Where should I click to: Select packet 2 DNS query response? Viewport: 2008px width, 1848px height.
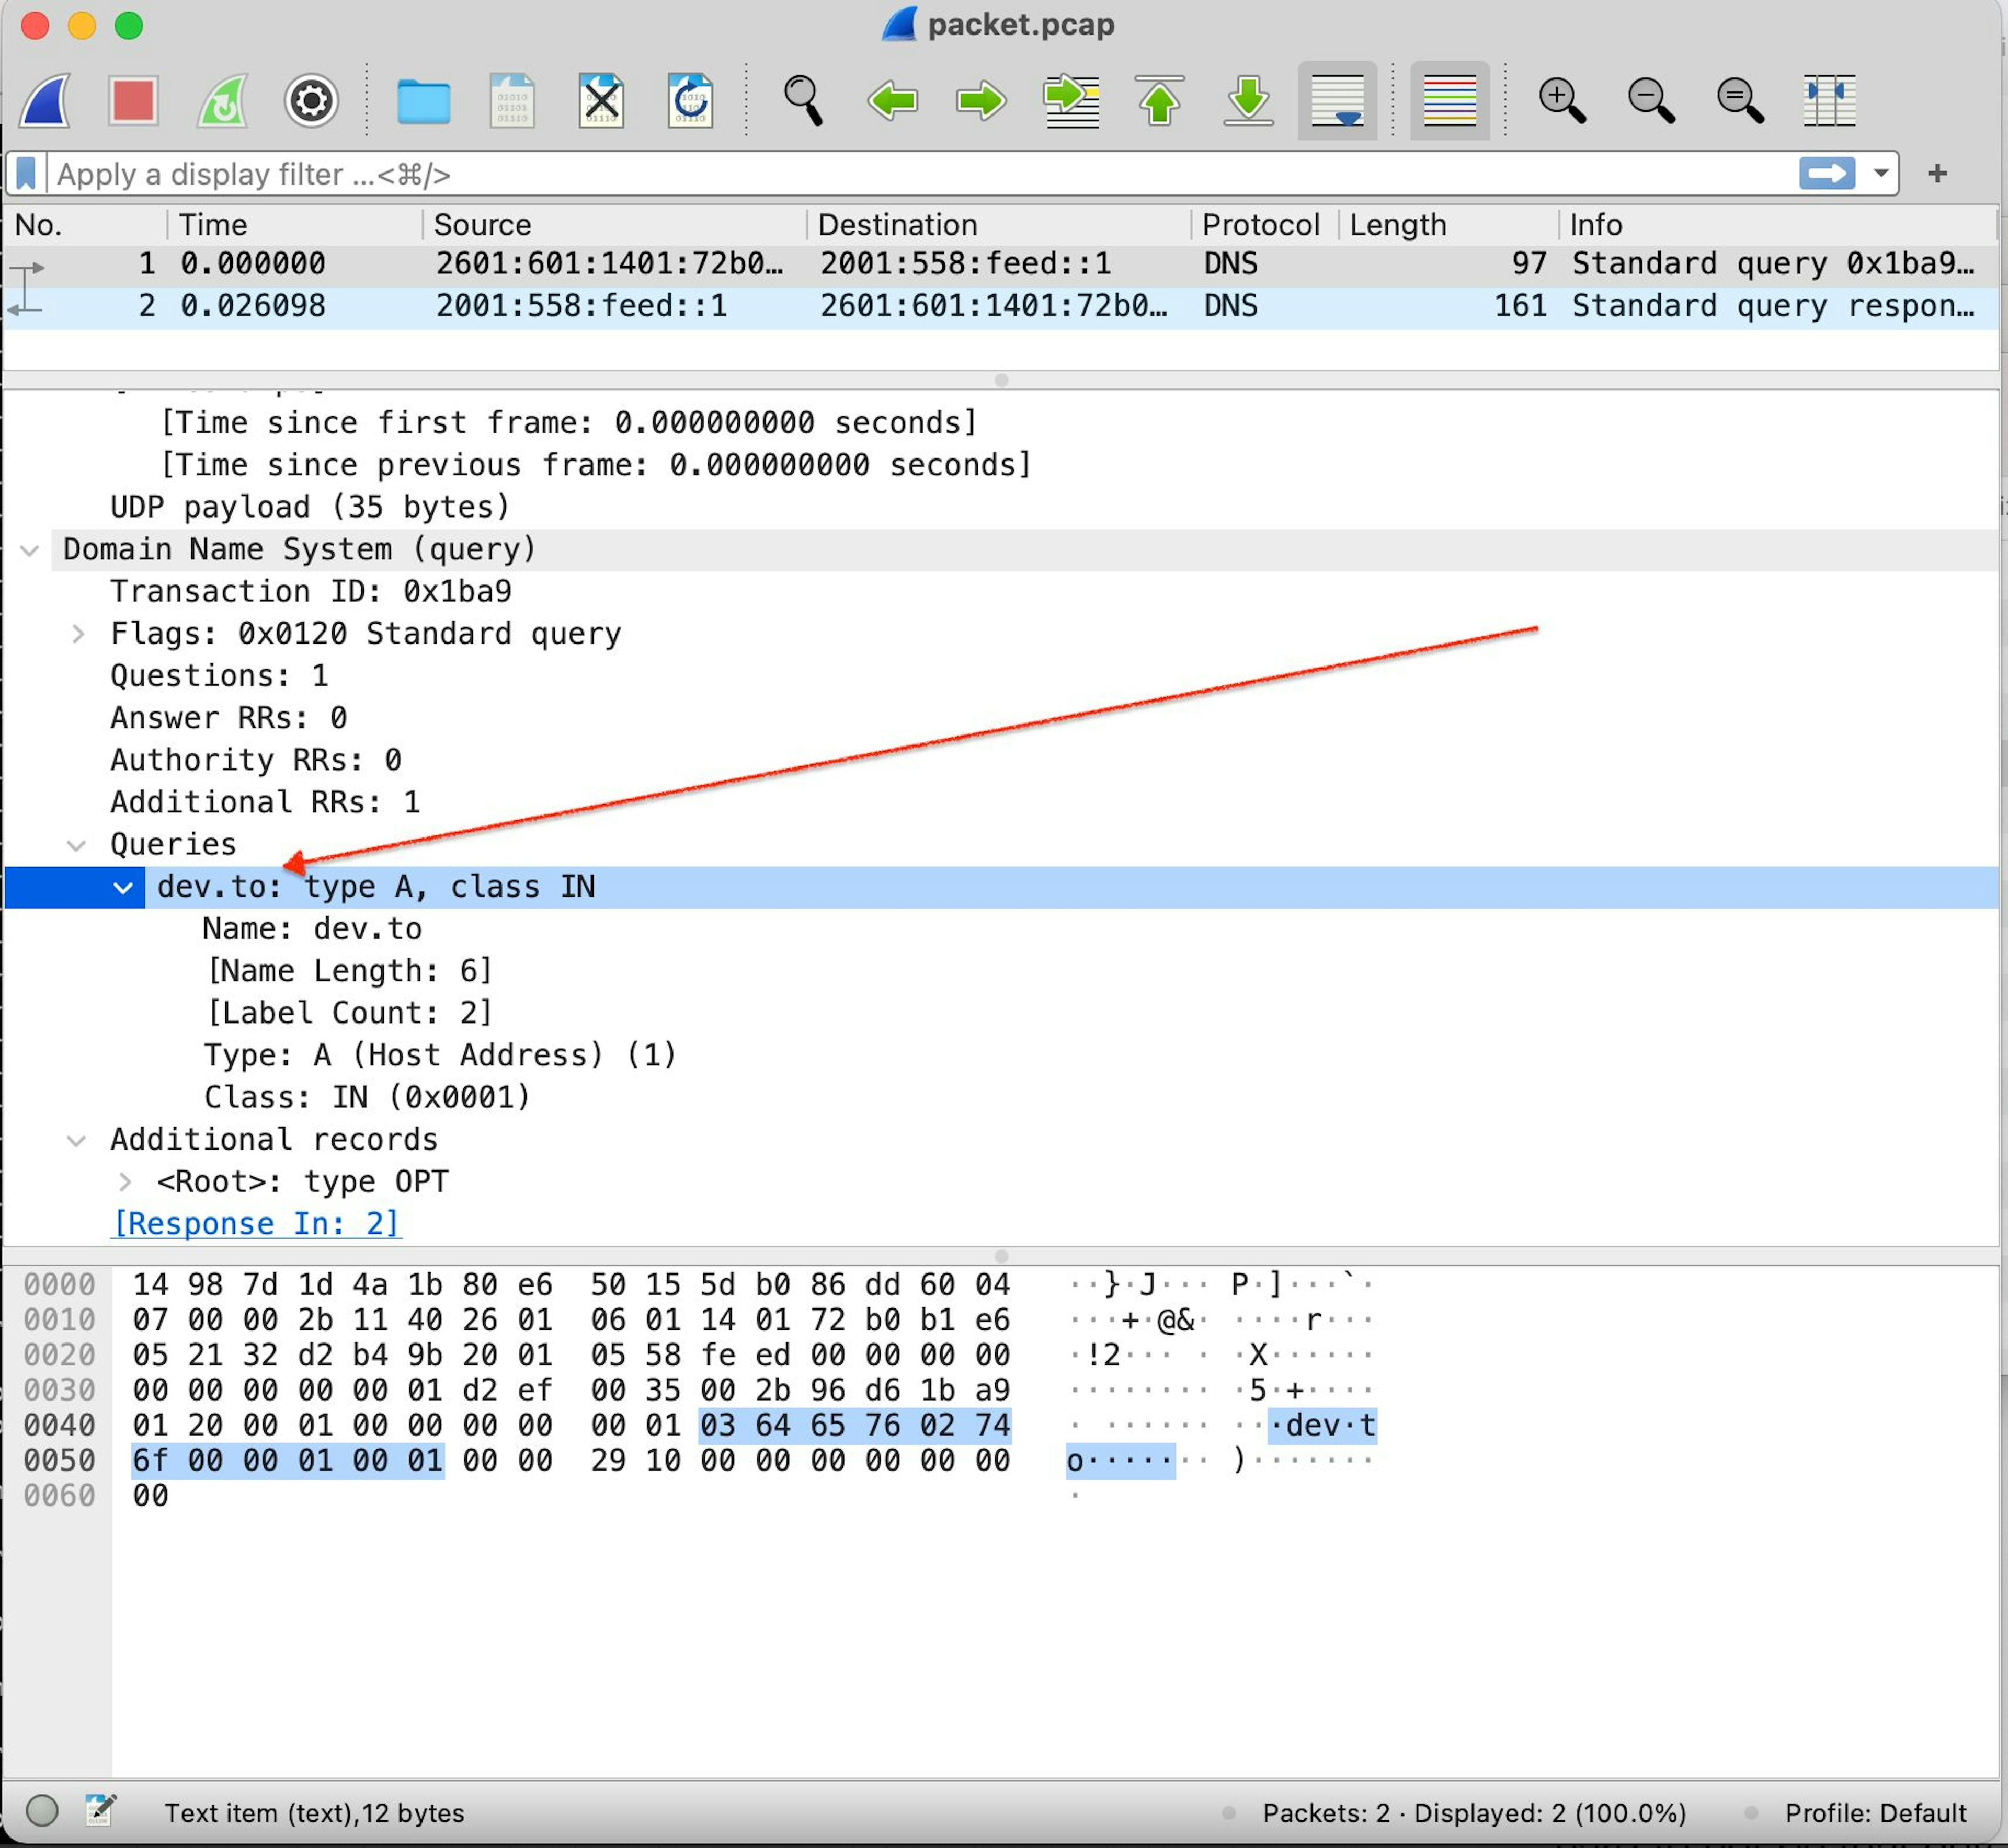pos(1000,306)
